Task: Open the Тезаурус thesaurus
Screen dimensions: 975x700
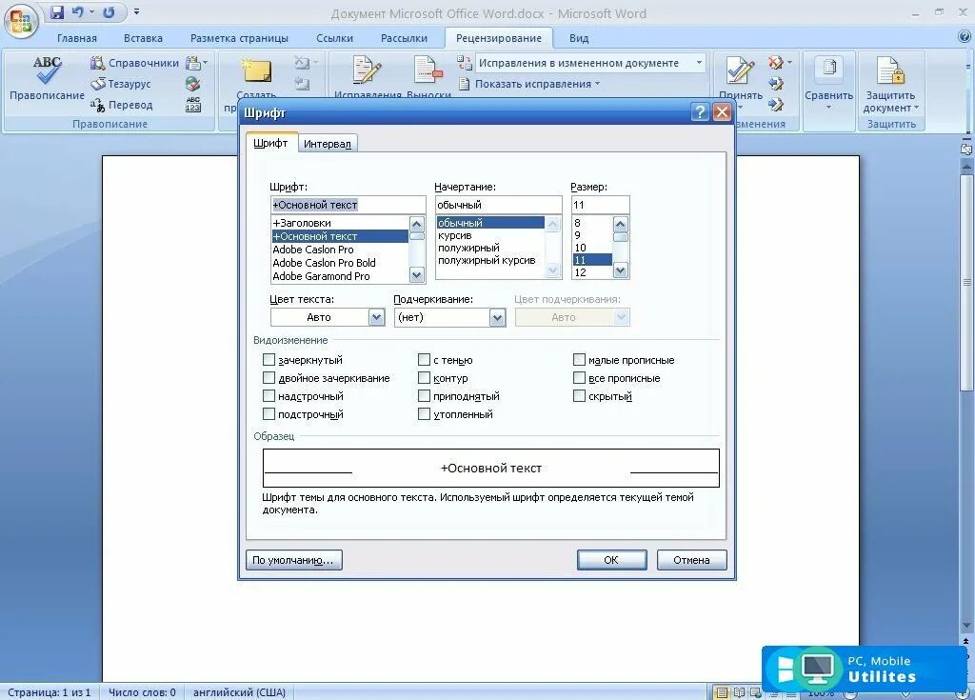Action: tap(121, 84)
